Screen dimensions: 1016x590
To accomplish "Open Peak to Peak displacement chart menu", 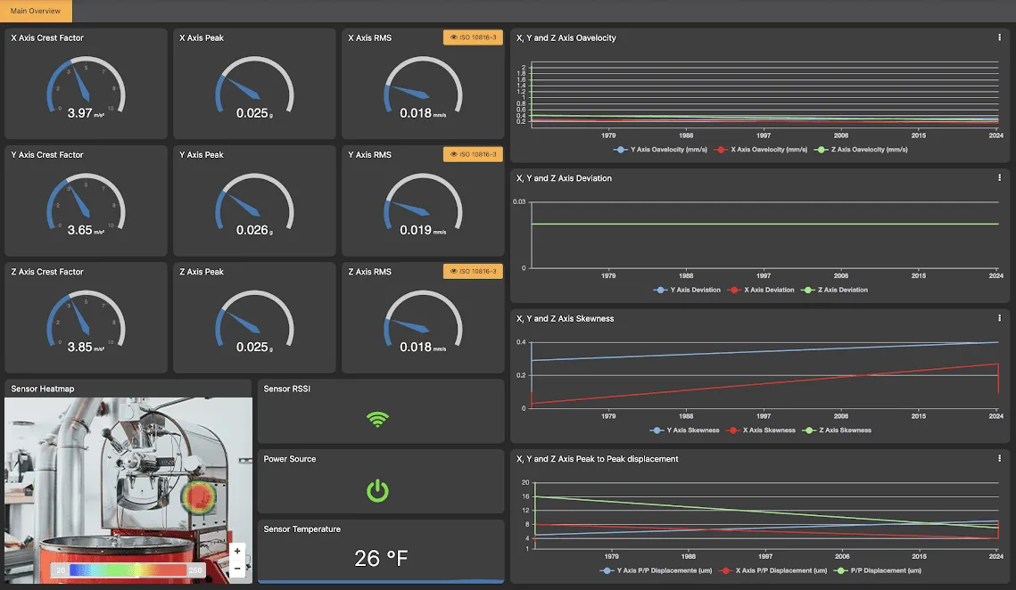I will click(999, 459).
